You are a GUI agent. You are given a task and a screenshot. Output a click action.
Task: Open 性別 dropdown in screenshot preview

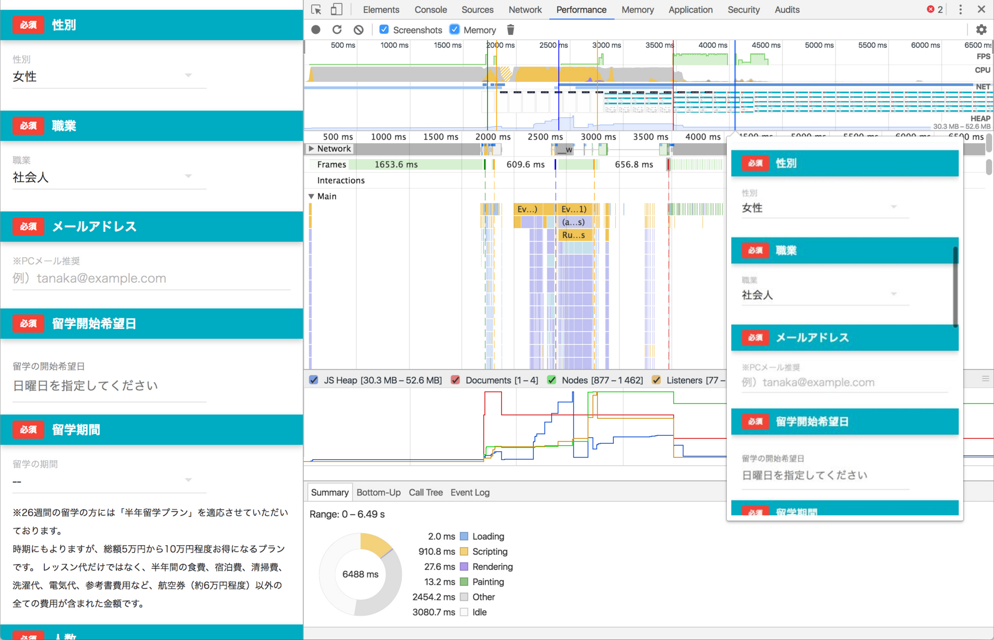[825, 208]
